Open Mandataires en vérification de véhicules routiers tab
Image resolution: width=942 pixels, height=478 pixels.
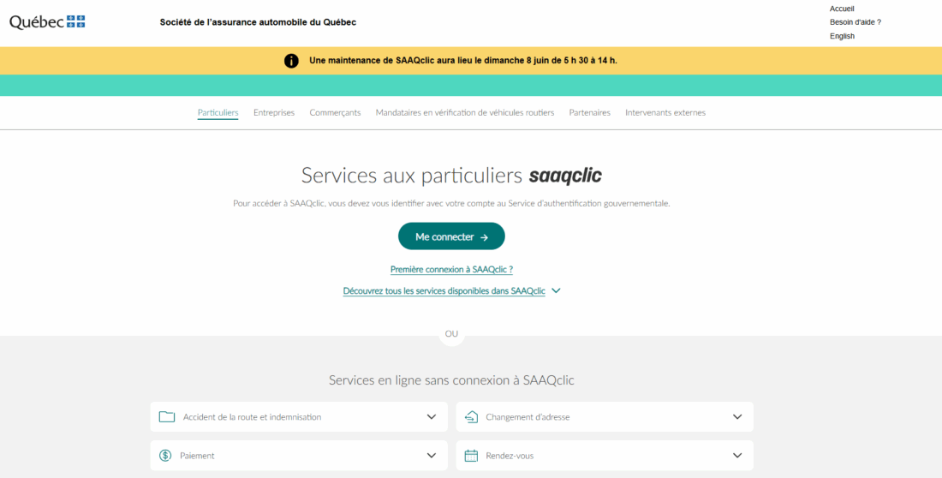pyautogui.click(x=465, y=112)
